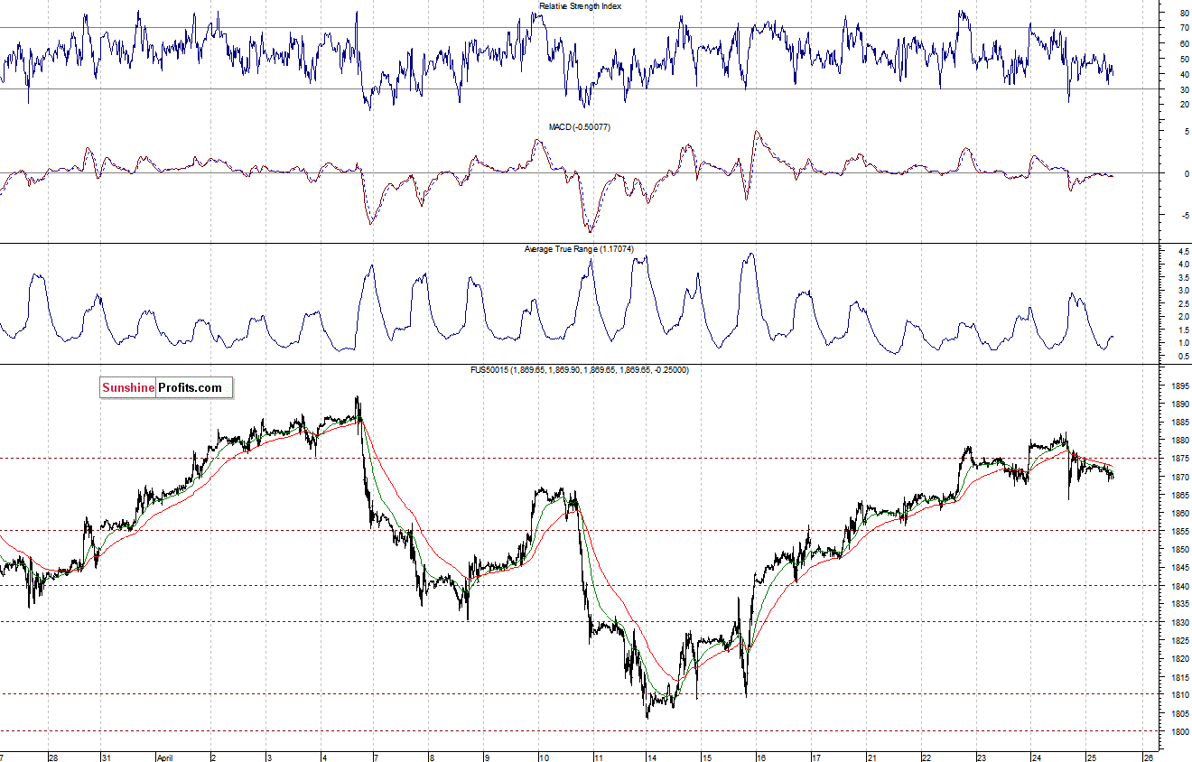Select the 1875 price axis label

click(1178, 459)
